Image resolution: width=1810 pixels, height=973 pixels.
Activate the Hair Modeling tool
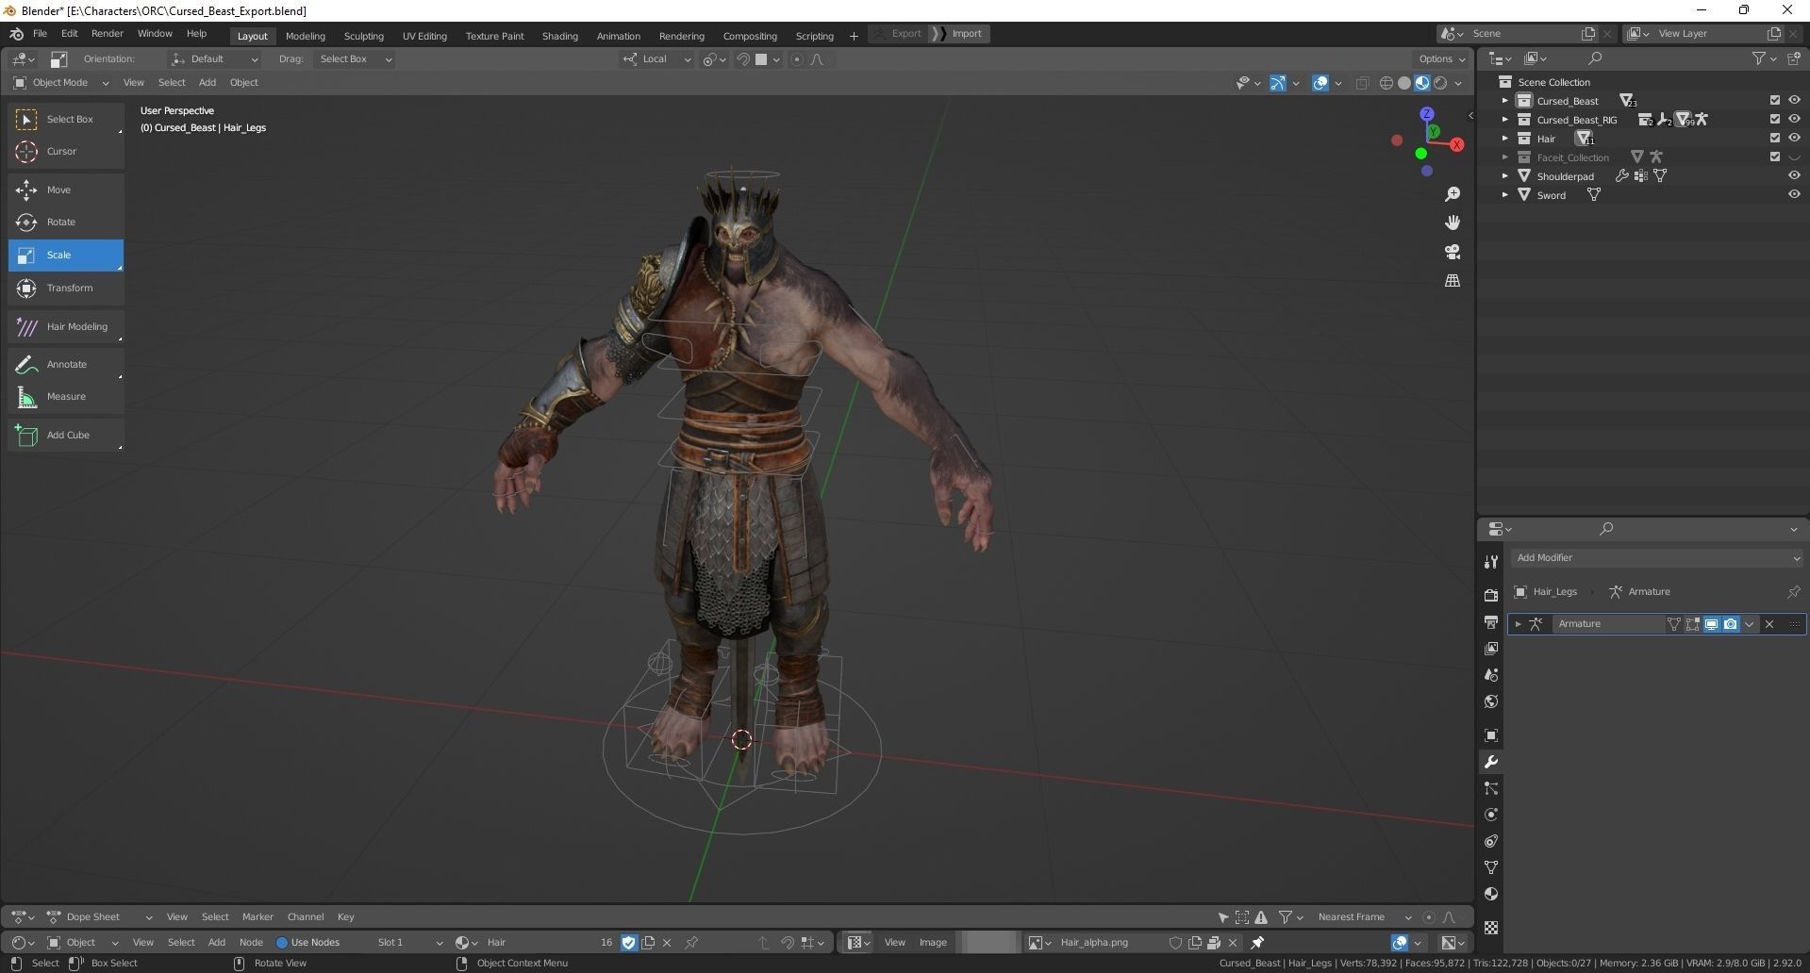coord(66,326)
